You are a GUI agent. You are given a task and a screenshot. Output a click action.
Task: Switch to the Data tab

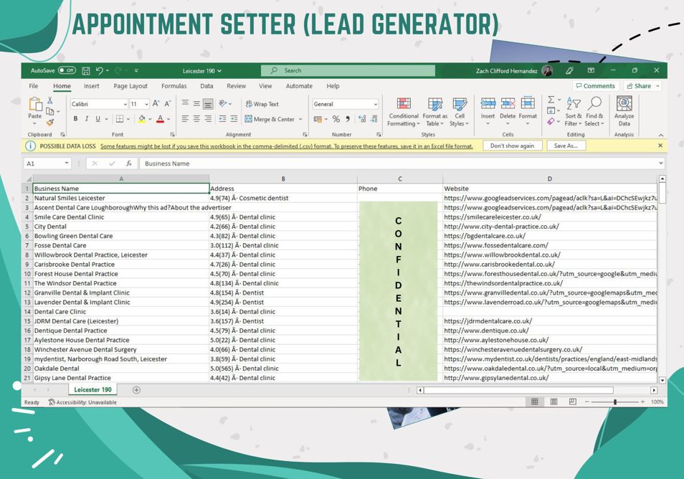click(206, 86)
